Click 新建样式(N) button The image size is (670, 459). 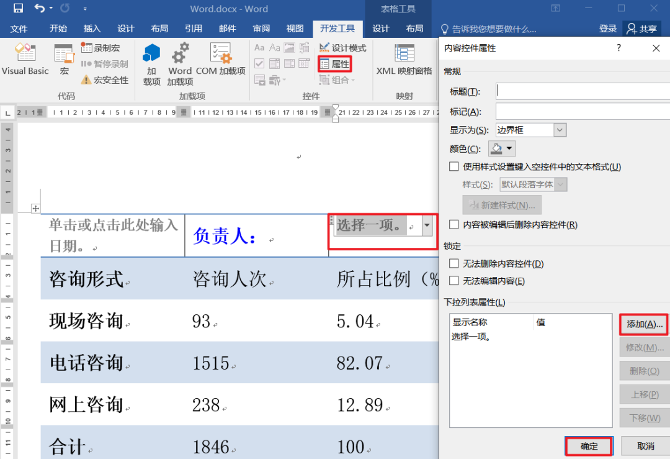502,206
